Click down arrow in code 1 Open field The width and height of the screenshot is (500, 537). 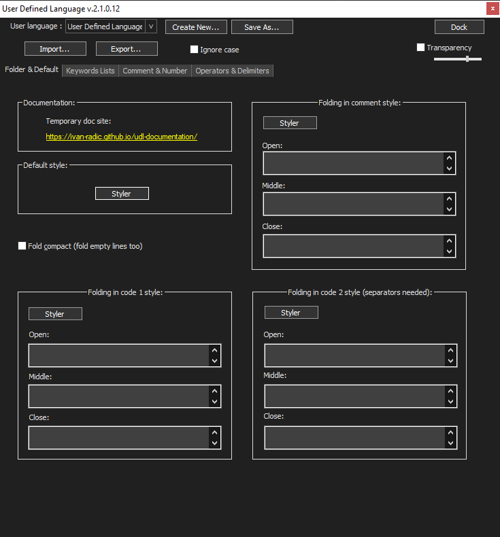[x=215, y=361]
